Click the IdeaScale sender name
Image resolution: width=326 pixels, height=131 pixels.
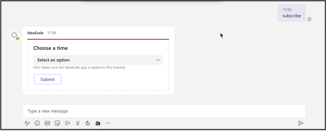[x=35, y=33]
